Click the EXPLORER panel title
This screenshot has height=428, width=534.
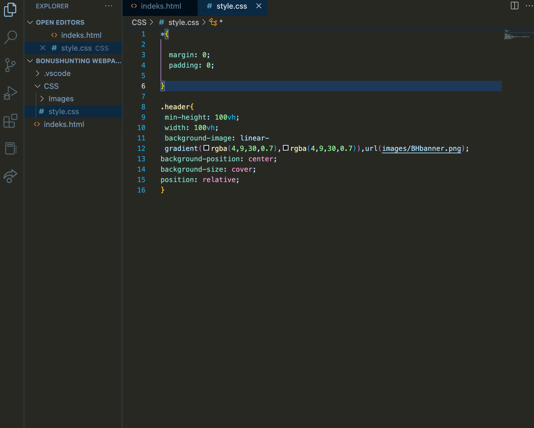52,6
